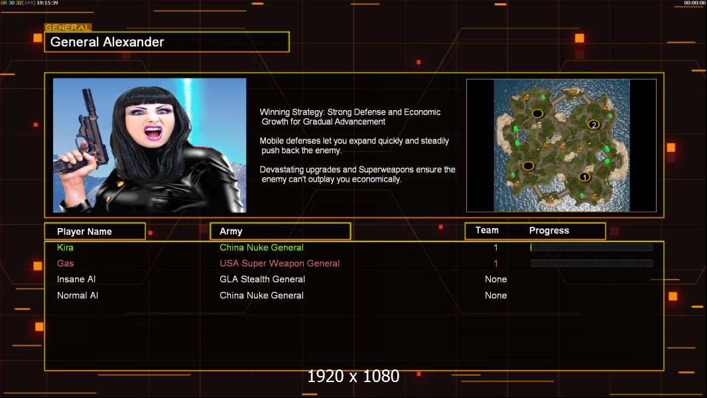This screenshot has height=398, width=707.
Task: Click Kira's team number 1
Action: [495, 247]
